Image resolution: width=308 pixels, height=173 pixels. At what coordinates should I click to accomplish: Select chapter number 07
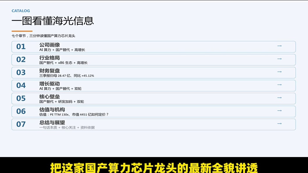(21, 124)
